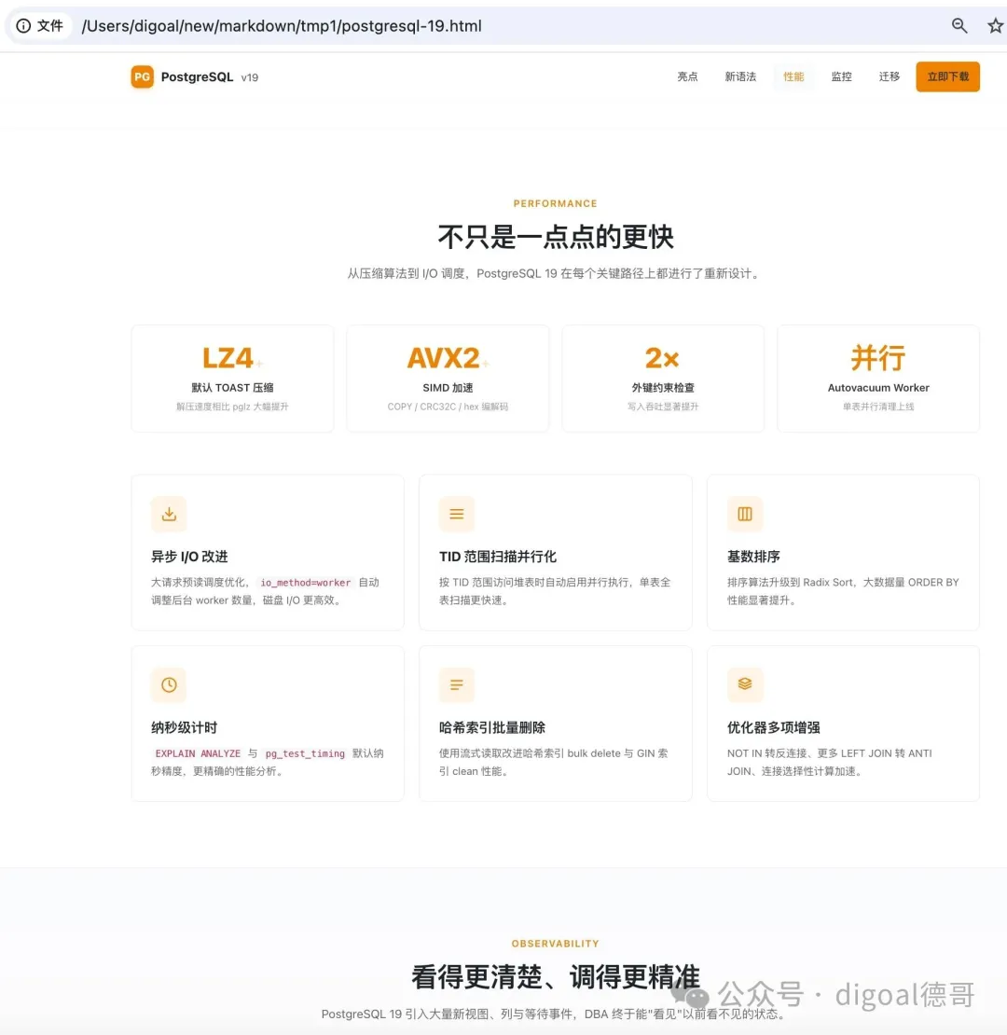Click the LZ4 stat card
Viewport: 1007px width, 1035px height.
point(232,379)
